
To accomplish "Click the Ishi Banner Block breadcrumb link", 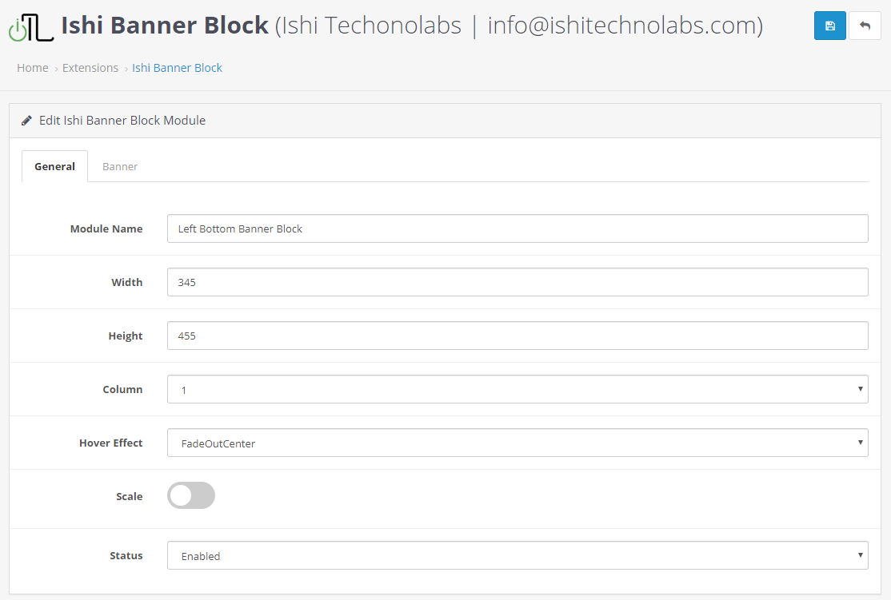I will click(x=177, y=68).
